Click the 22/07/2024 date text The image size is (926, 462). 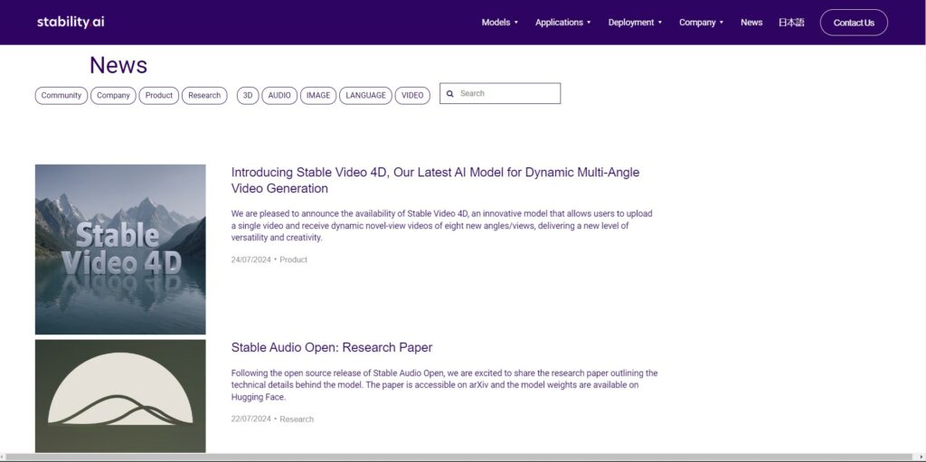point(251,419)
